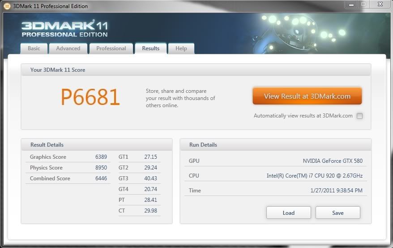Go to the Help tab
The width and height of the screenshot is (393, 248).
(181, 48)
